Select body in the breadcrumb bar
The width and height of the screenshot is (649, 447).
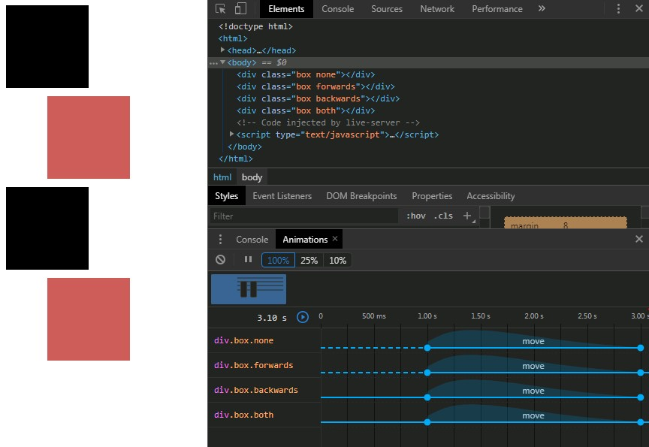[252, 177]
